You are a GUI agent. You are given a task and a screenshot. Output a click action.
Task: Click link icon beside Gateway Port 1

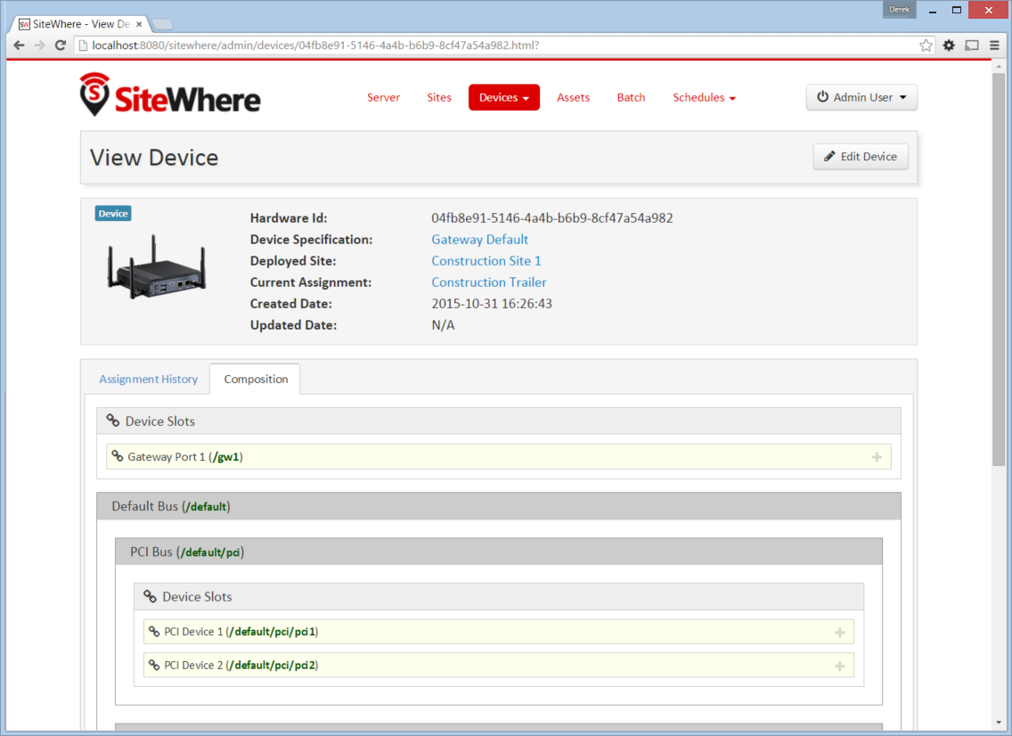pyautogui.click(x=118, y=456)
